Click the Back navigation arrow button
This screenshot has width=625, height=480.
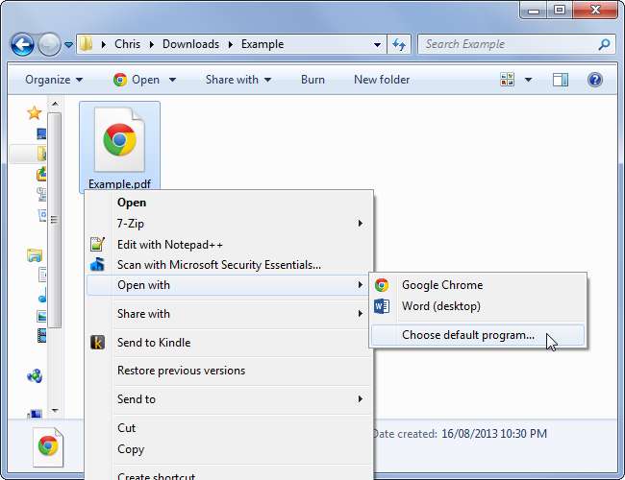coord(22,44)
